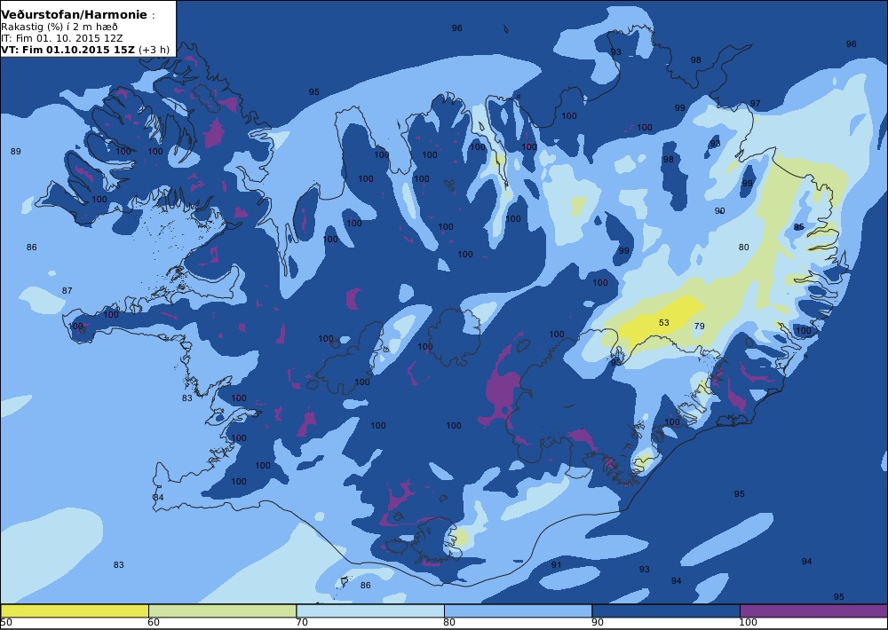
Task: Click the medium blue 80–90 legend band
Action: (519, 610)
